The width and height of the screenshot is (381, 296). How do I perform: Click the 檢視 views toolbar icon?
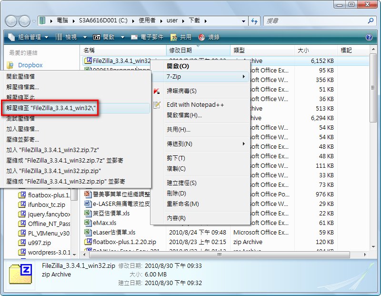pyautogui.click(x=59, y=37)
